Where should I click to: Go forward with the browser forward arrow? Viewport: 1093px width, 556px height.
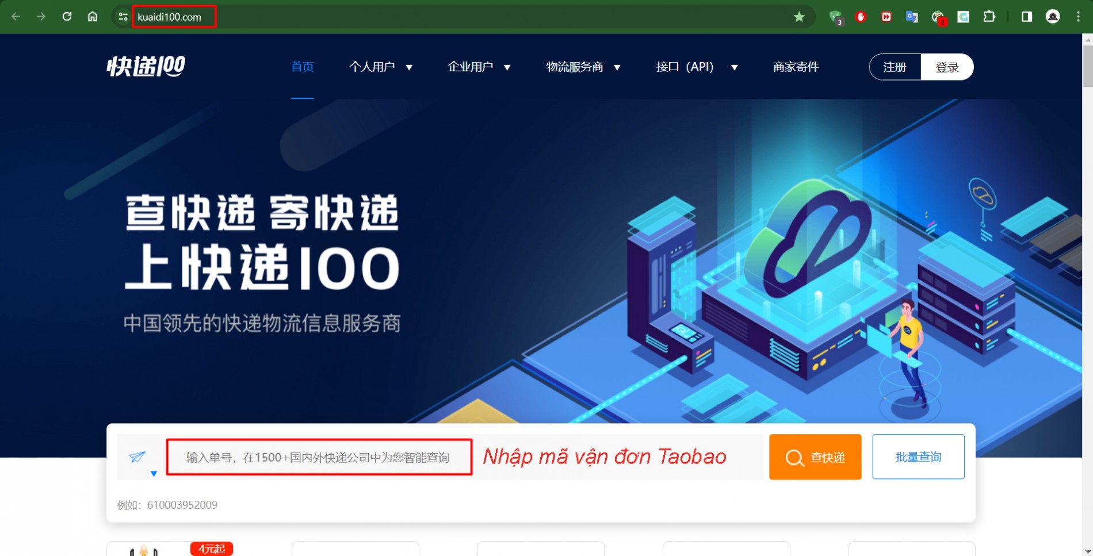[x=41, y=17]
